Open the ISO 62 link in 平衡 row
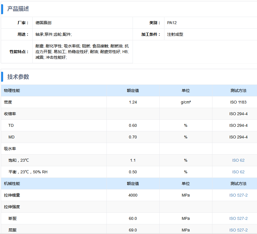Image resolution: width=257 pixels, height=234 pixels. pos(238,172)
